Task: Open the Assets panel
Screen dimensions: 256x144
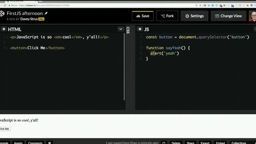Action: coord(18,143)
